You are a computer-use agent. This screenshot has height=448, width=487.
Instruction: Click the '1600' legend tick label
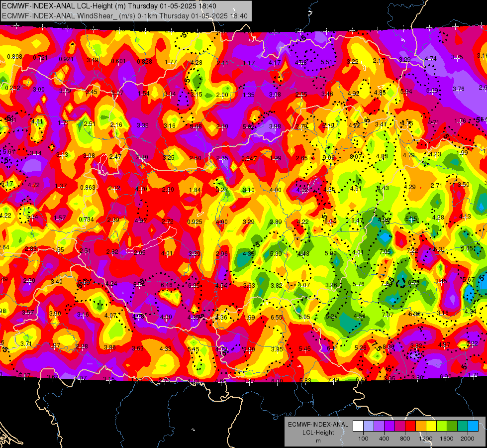coord(446,439)
